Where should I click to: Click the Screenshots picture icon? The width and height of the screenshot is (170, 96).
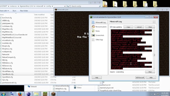pyautogui.click(x=93, y=35)
